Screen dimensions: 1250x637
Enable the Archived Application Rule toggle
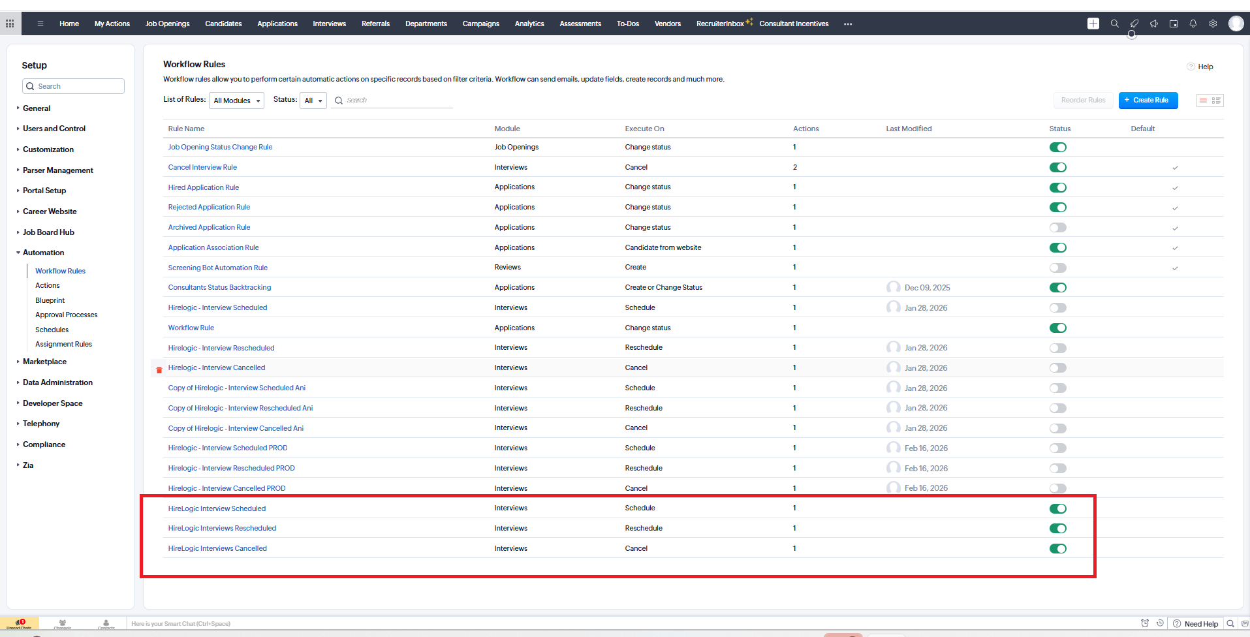tap(1057, 228)
